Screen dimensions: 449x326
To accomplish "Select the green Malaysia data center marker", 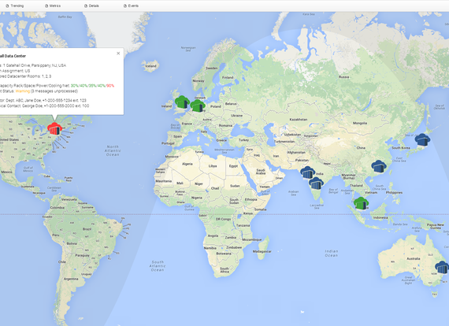I will click(361, 203).
